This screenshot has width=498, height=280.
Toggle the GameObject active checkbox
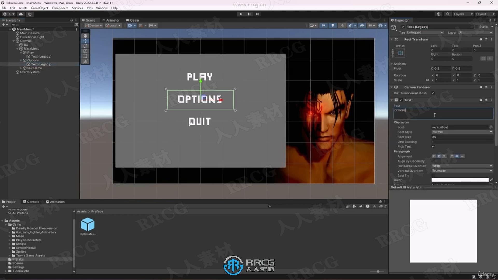(x=403, y=27)
